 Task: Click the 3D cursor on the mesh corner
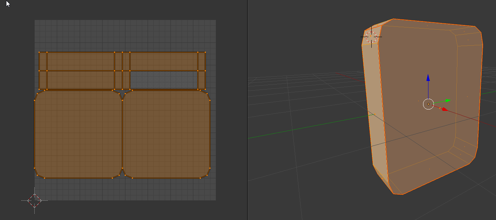click(372, 36)
